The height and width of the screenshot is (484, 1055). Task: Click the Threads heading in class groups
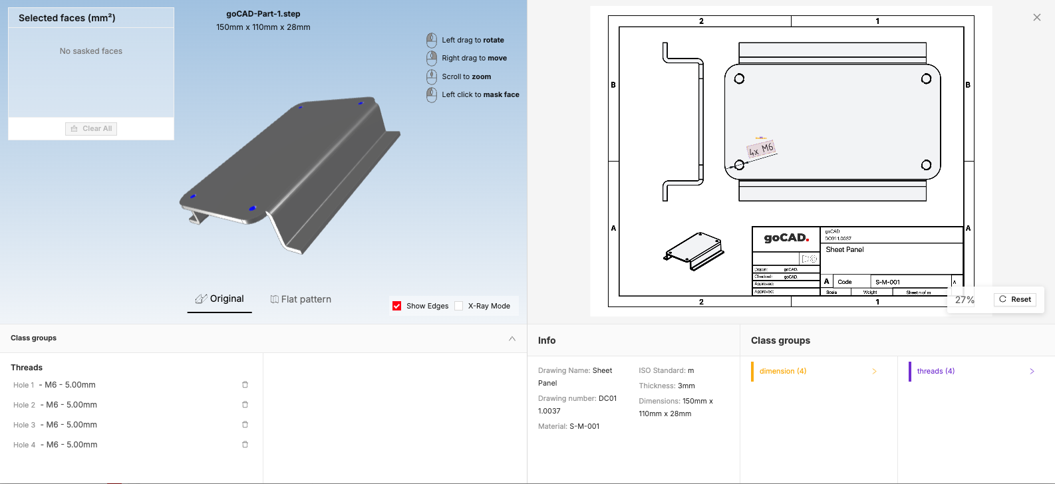pyautogui.click(x=27, y=368)
